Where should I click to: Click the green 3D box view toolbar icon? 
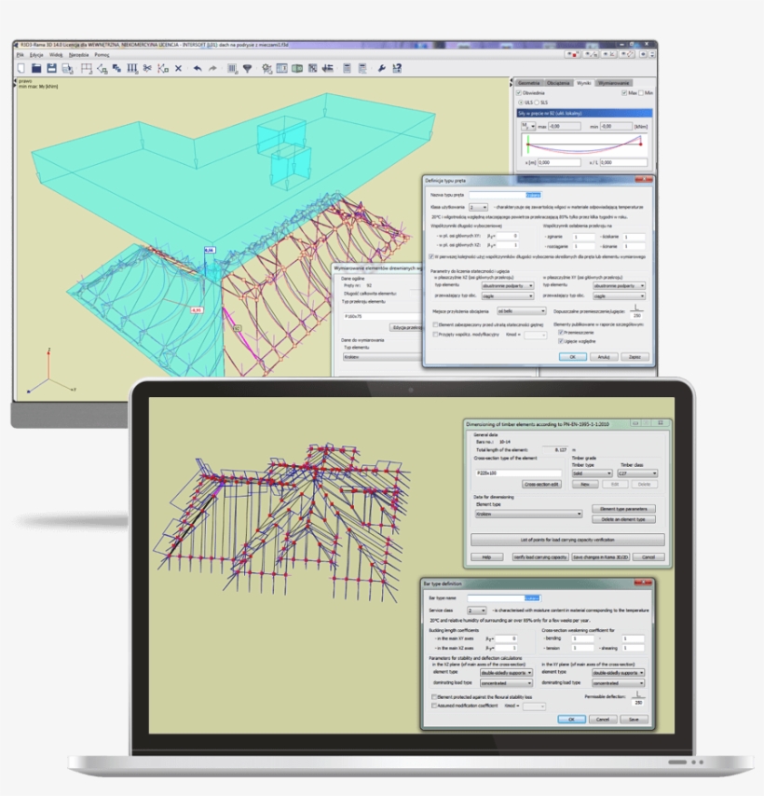pos(297,68)
